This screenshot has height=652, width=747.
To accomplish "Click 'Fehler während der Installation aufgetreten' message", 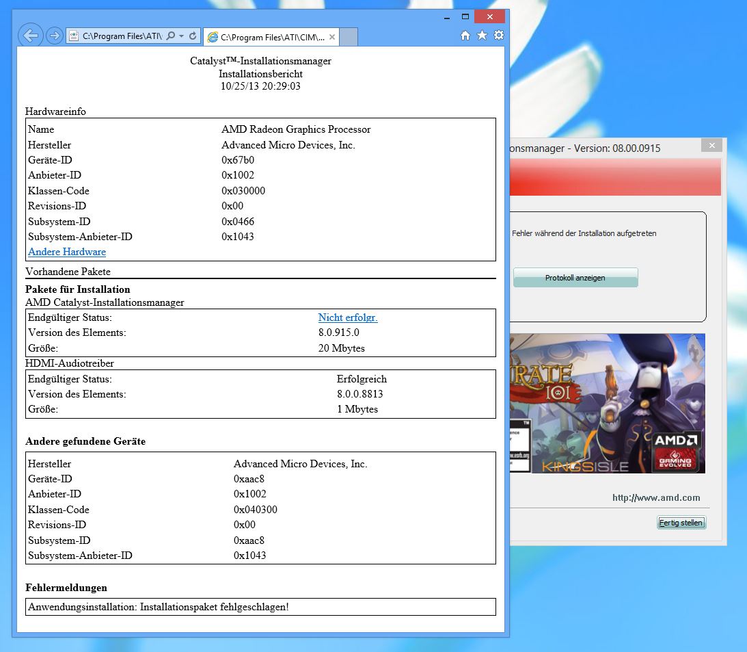I will coord(584,233).
